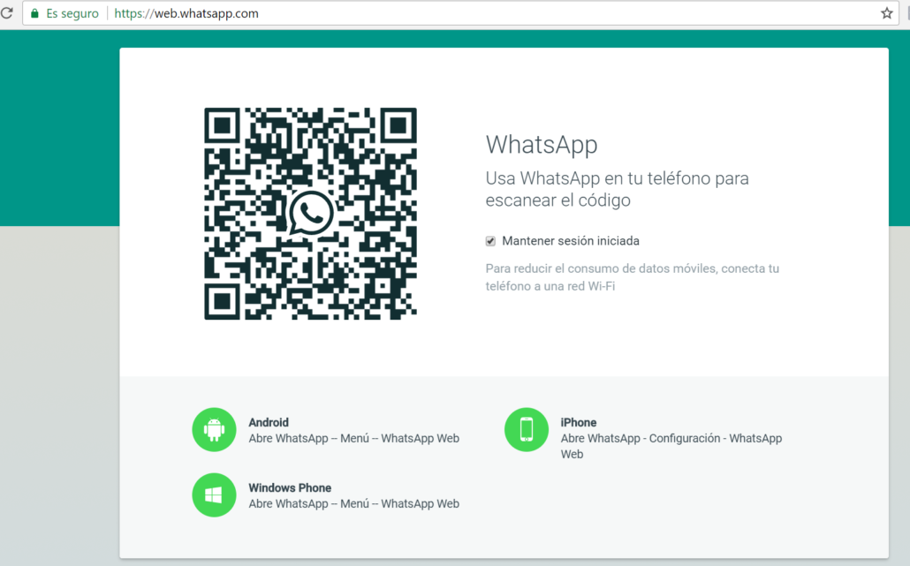Click the Windows Phone heading
Image resolution: width=910 pixels, height=566 pixels.
[290, 487]
